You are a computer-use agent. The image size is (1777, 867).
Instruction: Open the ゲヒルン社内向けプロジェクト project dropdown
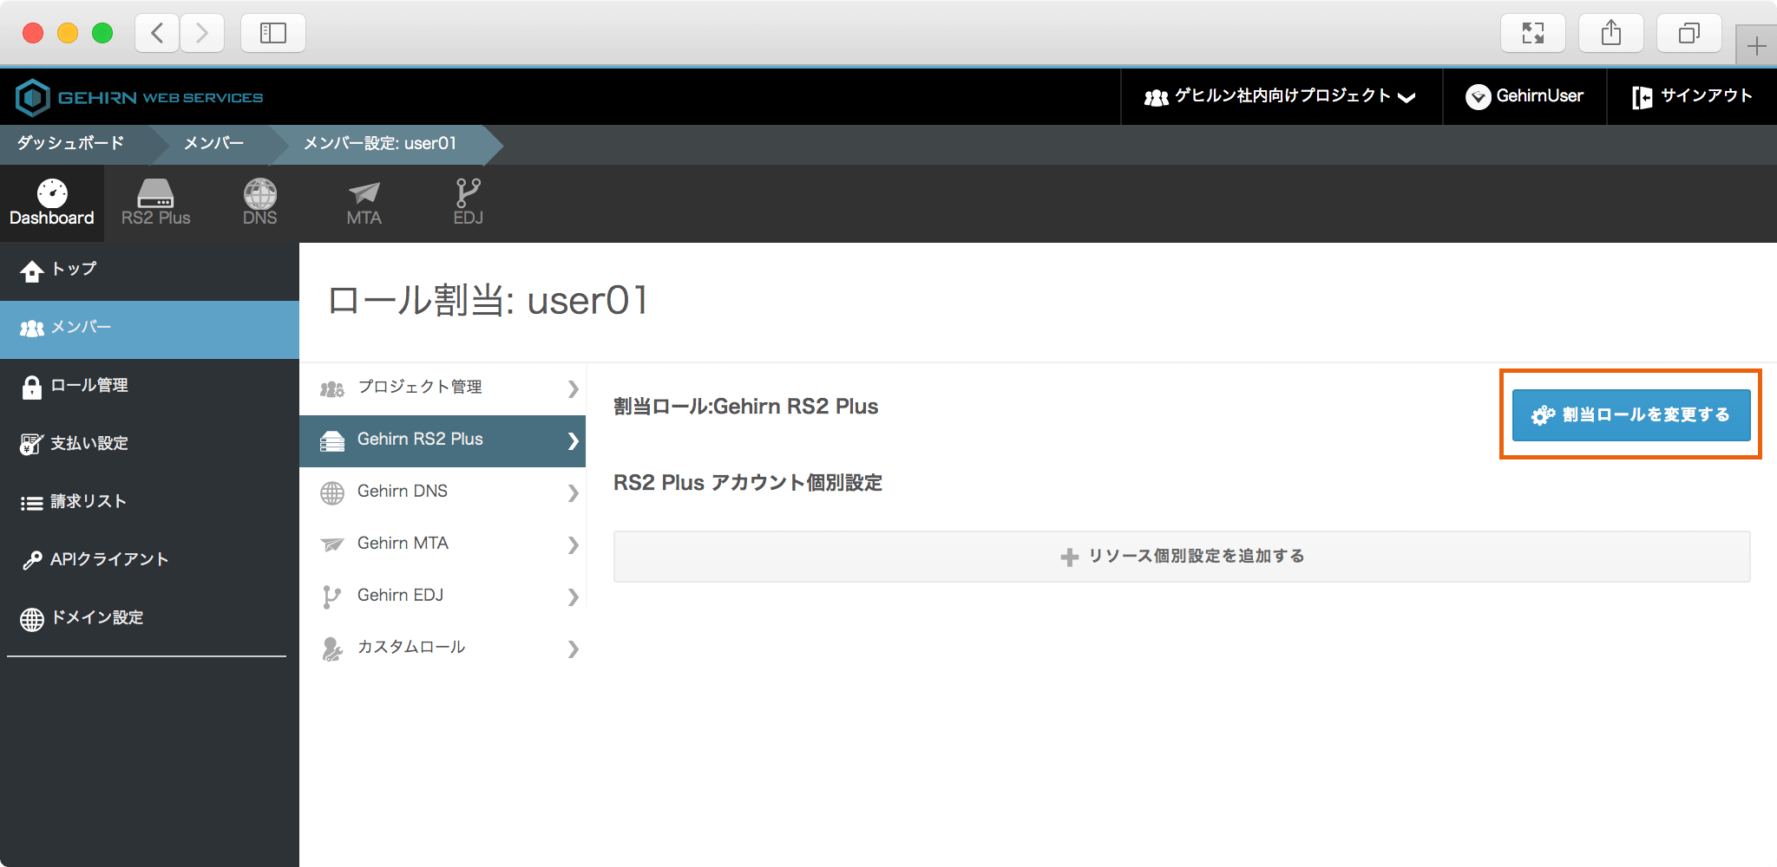pyautogui.click(x=1281, y=96)
